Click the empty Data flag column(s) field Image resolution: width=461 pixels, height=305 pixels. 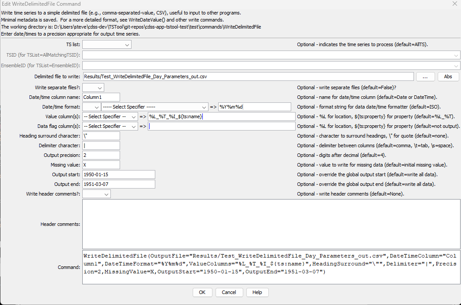click(x=222, y=126)
